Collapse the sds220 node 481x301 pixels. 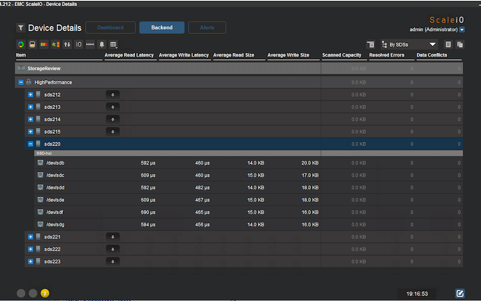(30, 144)
